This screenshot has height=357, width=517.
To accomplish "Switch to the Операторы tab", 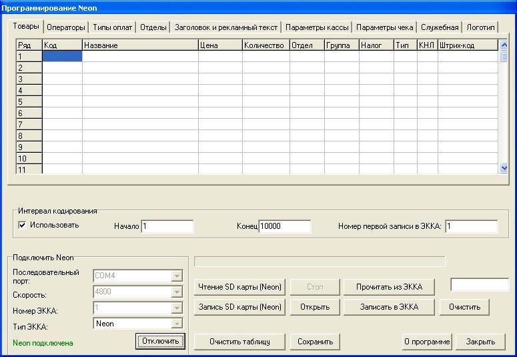I will (65, 27).
